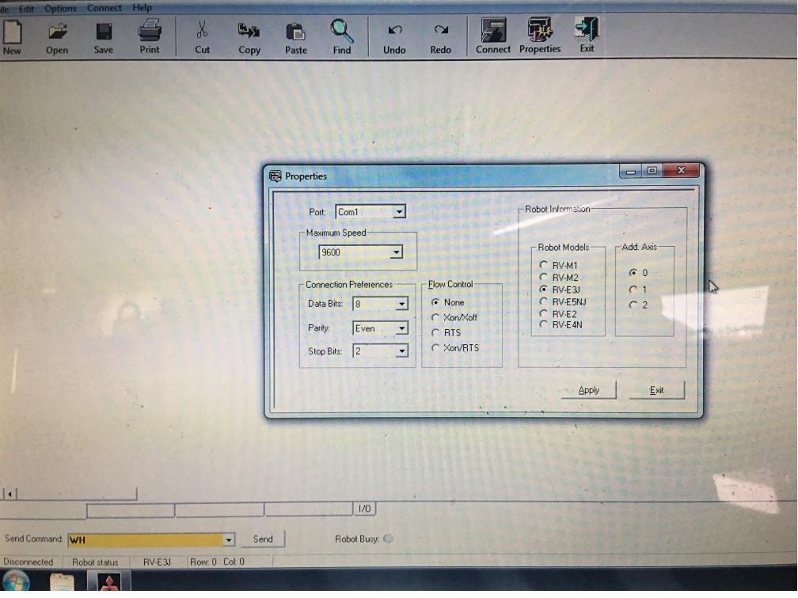Open the Edit menu

pyautogui.click(x=26, y=9)
